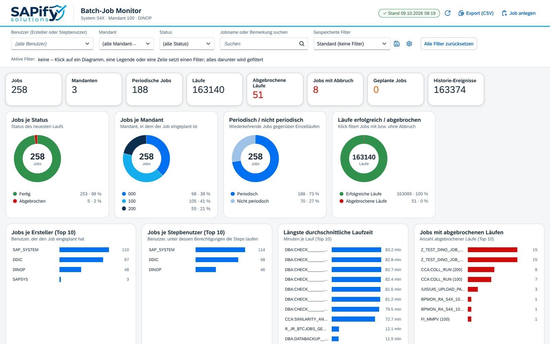Filter by Mandant 100 legend entry
550x344 pixels.
[166, 201]
